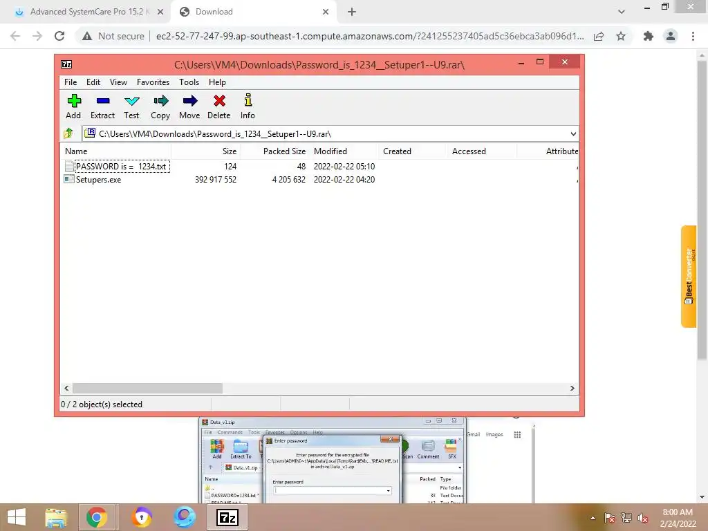Sort by Packed Size column header
The image size is (708, 531).
coord(275,151)
